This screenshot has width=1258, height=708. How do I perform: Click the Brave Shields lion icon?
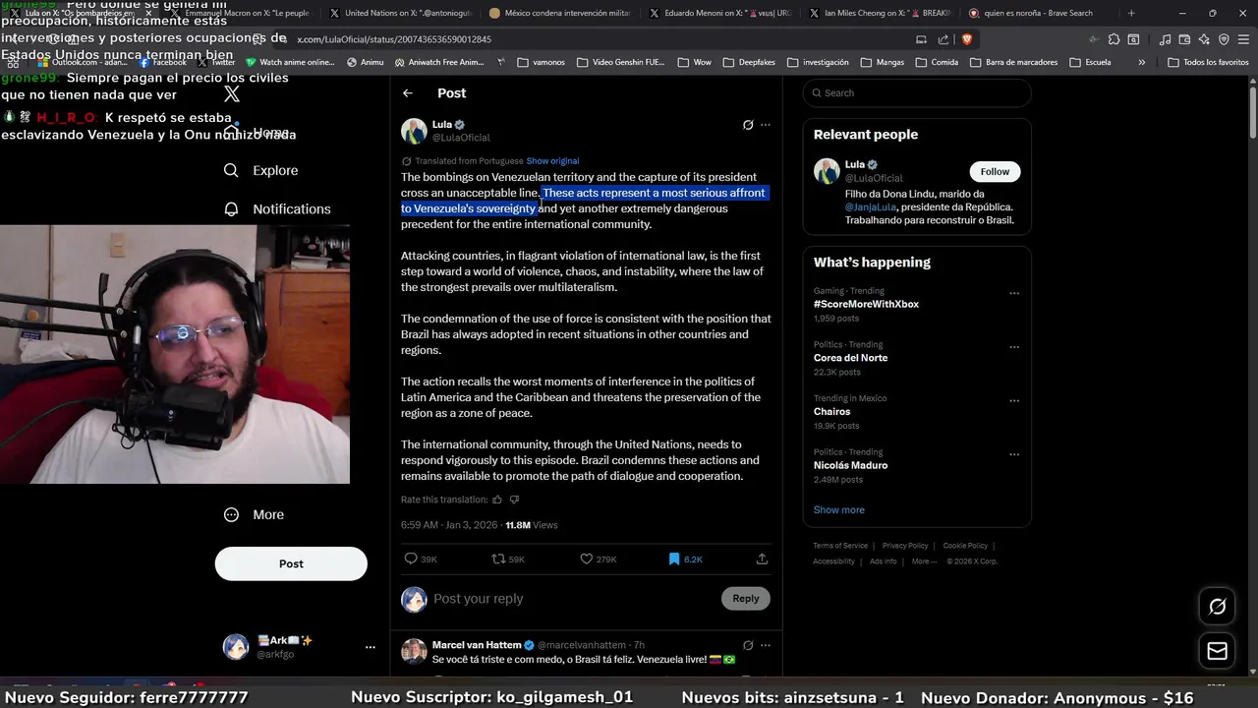click(x=967, y=39)
